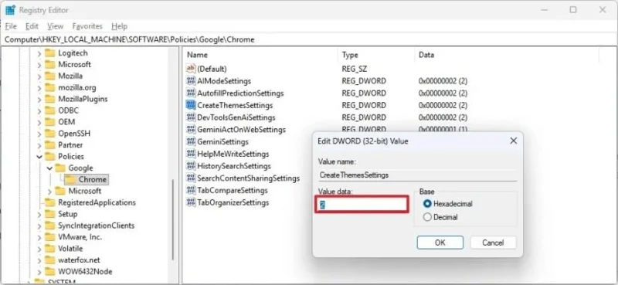Select the waterfox.net tree item
Screen dimensions: 618x285
pyautogui.click(x=80, y=260)
